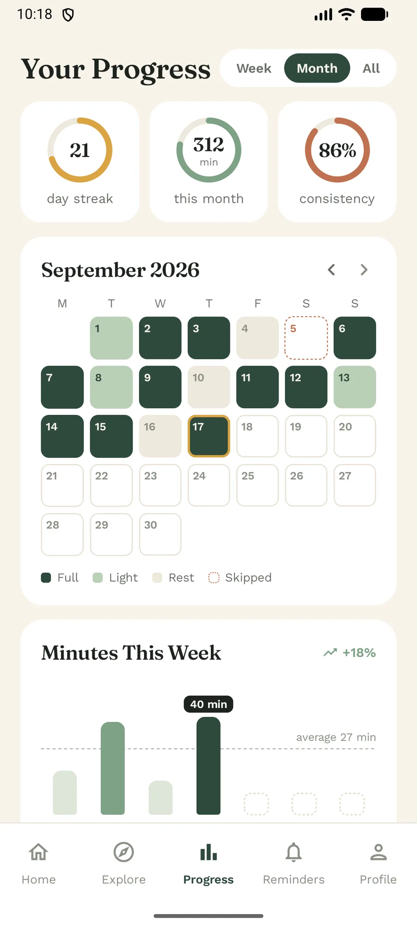The image size is (417, 928).
Task: Tap the Full legend color swatch
Action: click(46, 578)
